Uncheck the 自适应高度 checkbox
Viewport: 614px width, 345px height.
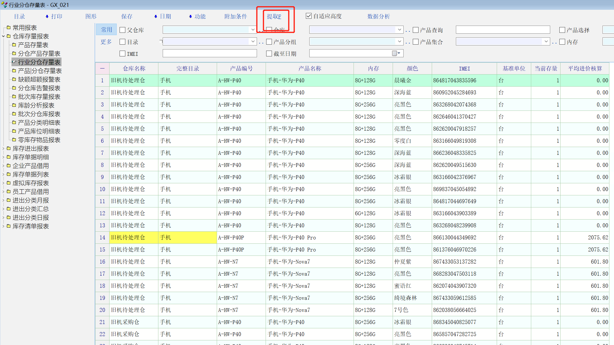click(x=309, y=16)
